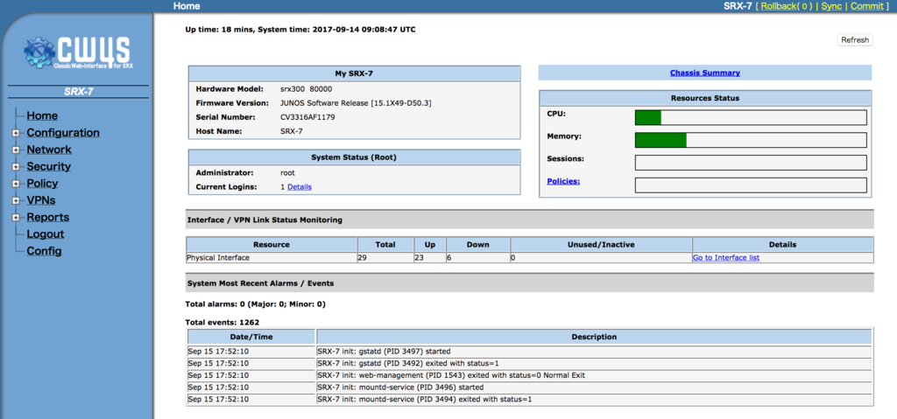
Task: Expand the Policy tree node
Action: point(16,184)
